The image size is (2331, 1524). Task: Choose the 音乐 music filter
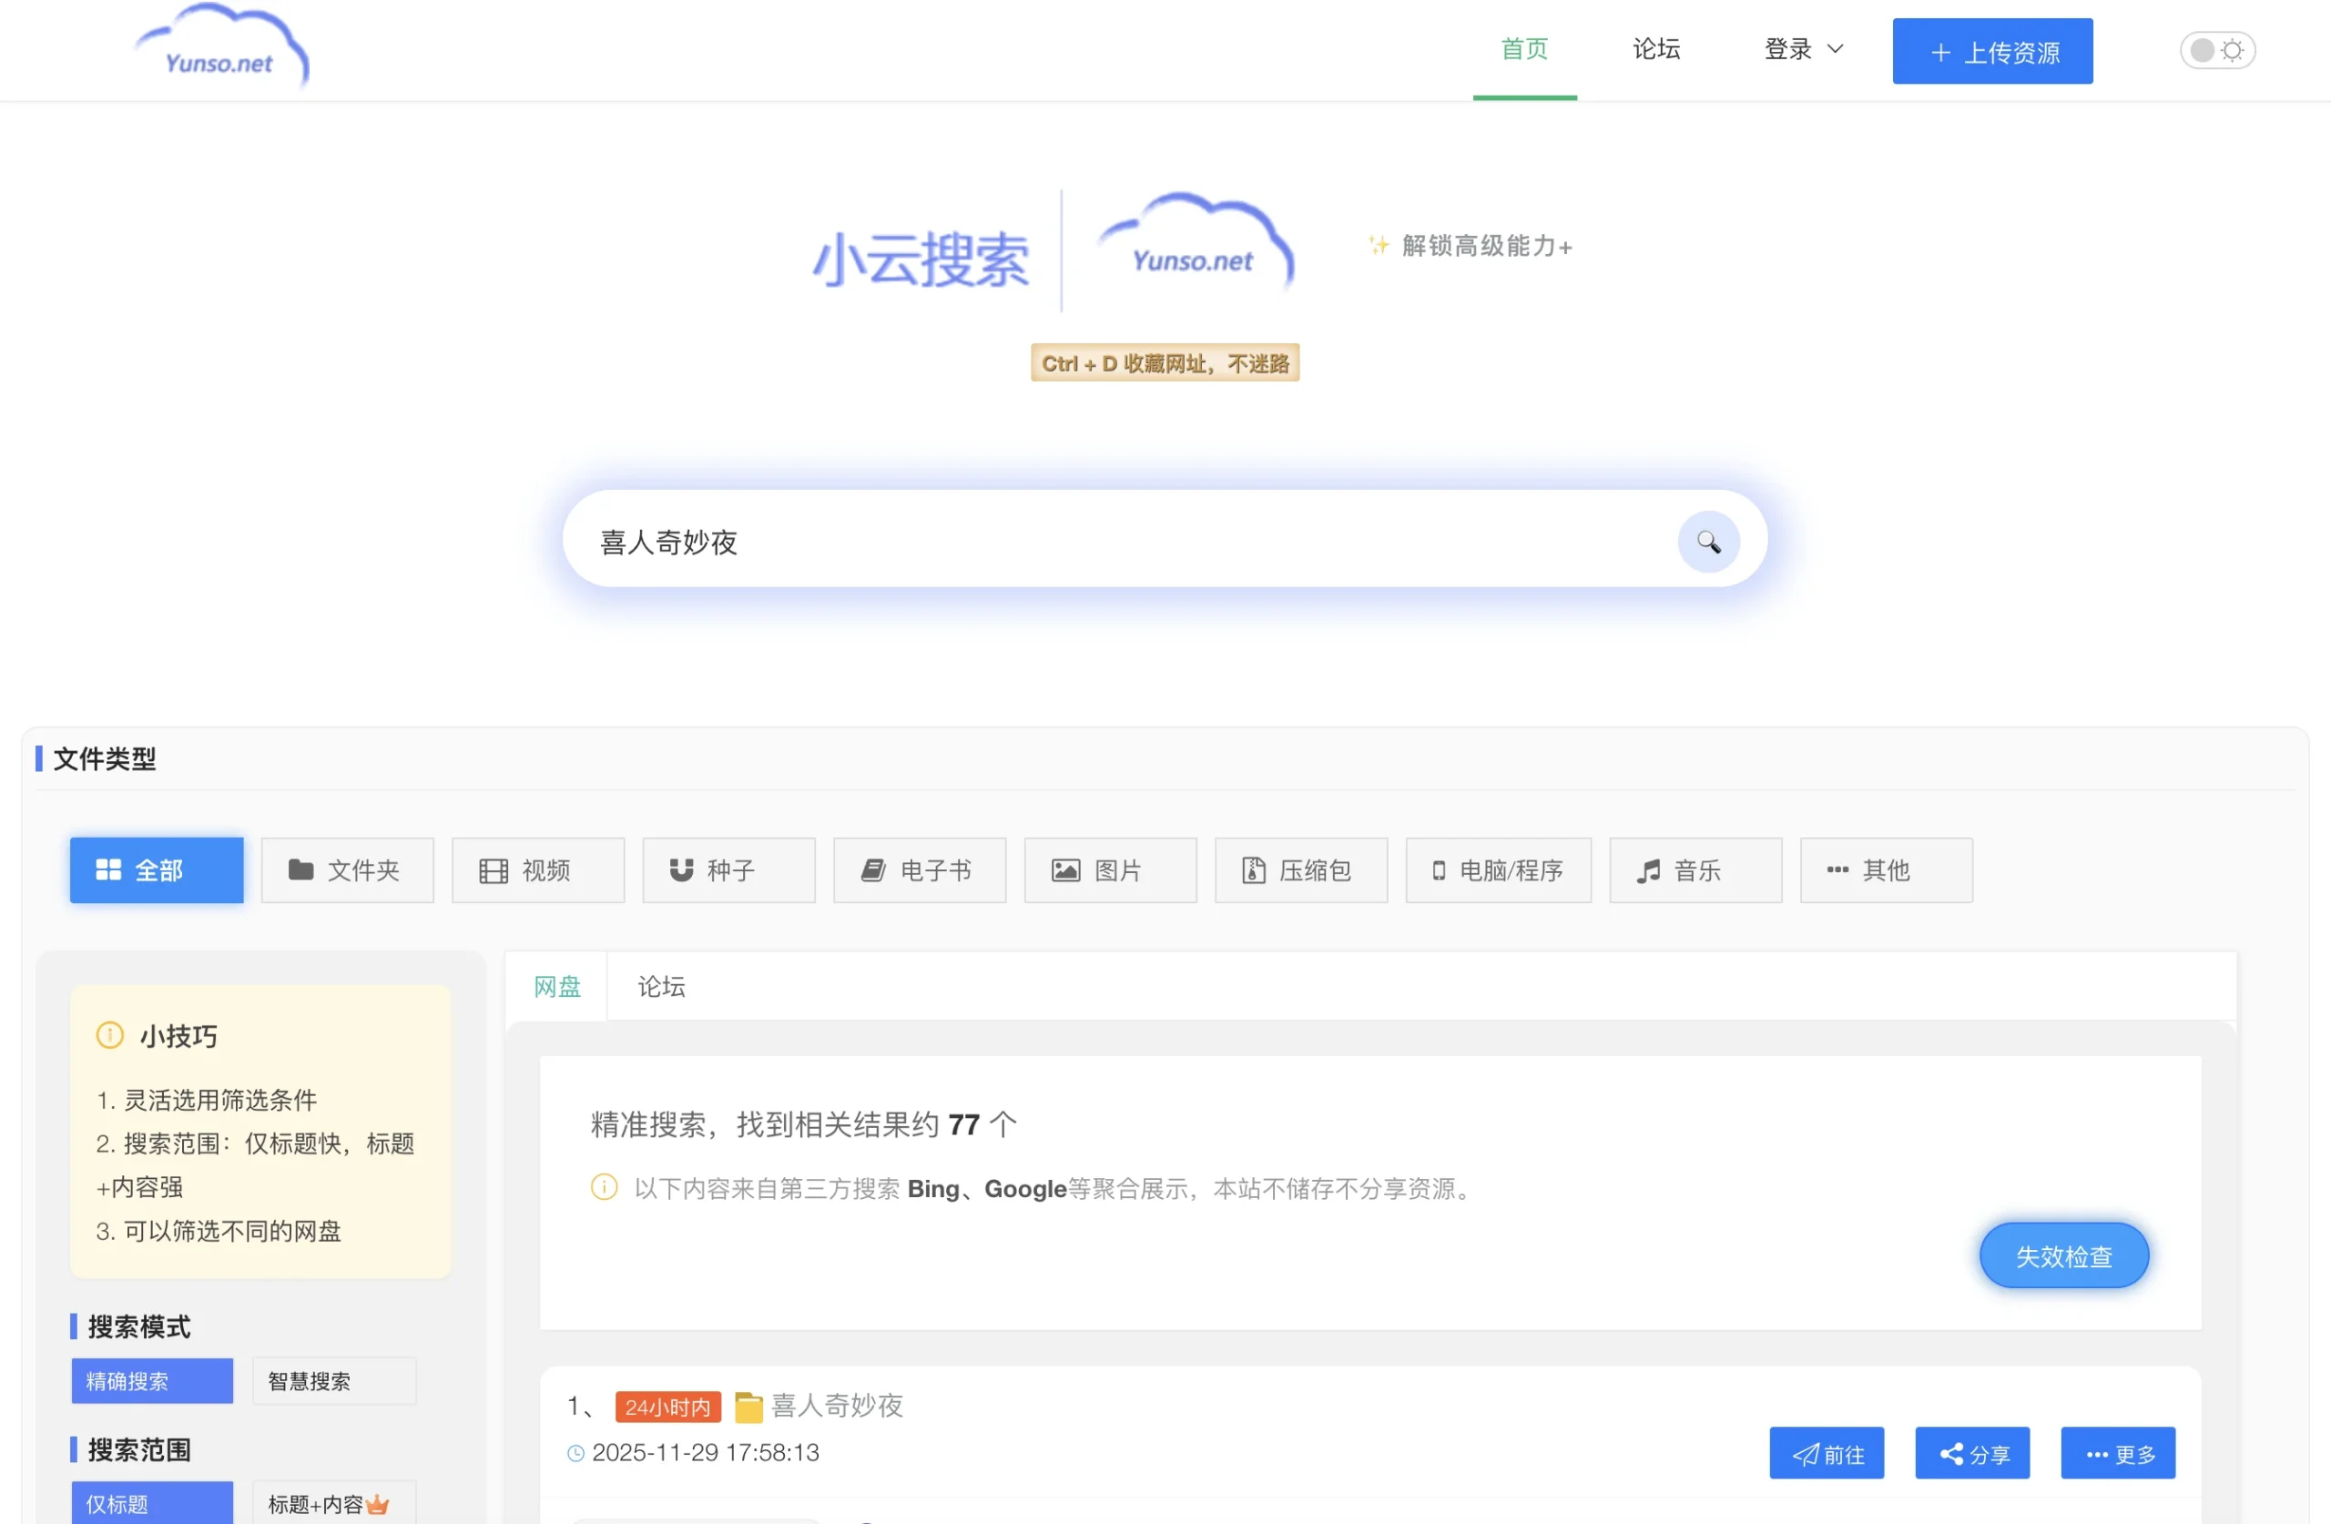pyautogui.click(x=1695, y=869)
